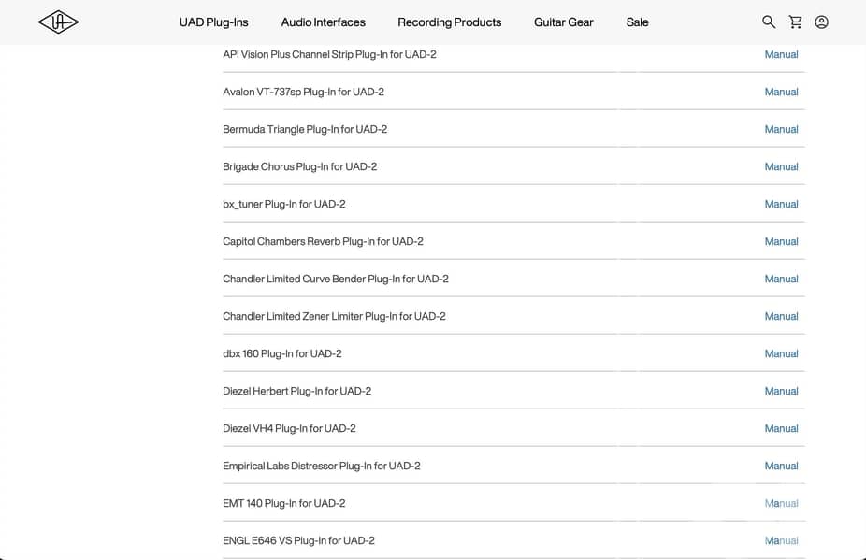Open Manual for Avalon VT-737sp Plug-In
The image size is (866, 560).
click(x=781, y=92)
